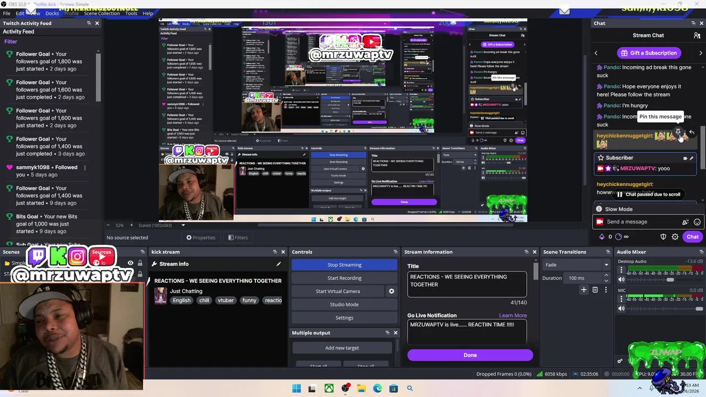Float the Multiple output dock
The image size is (706, 397).
coord(387,332)
